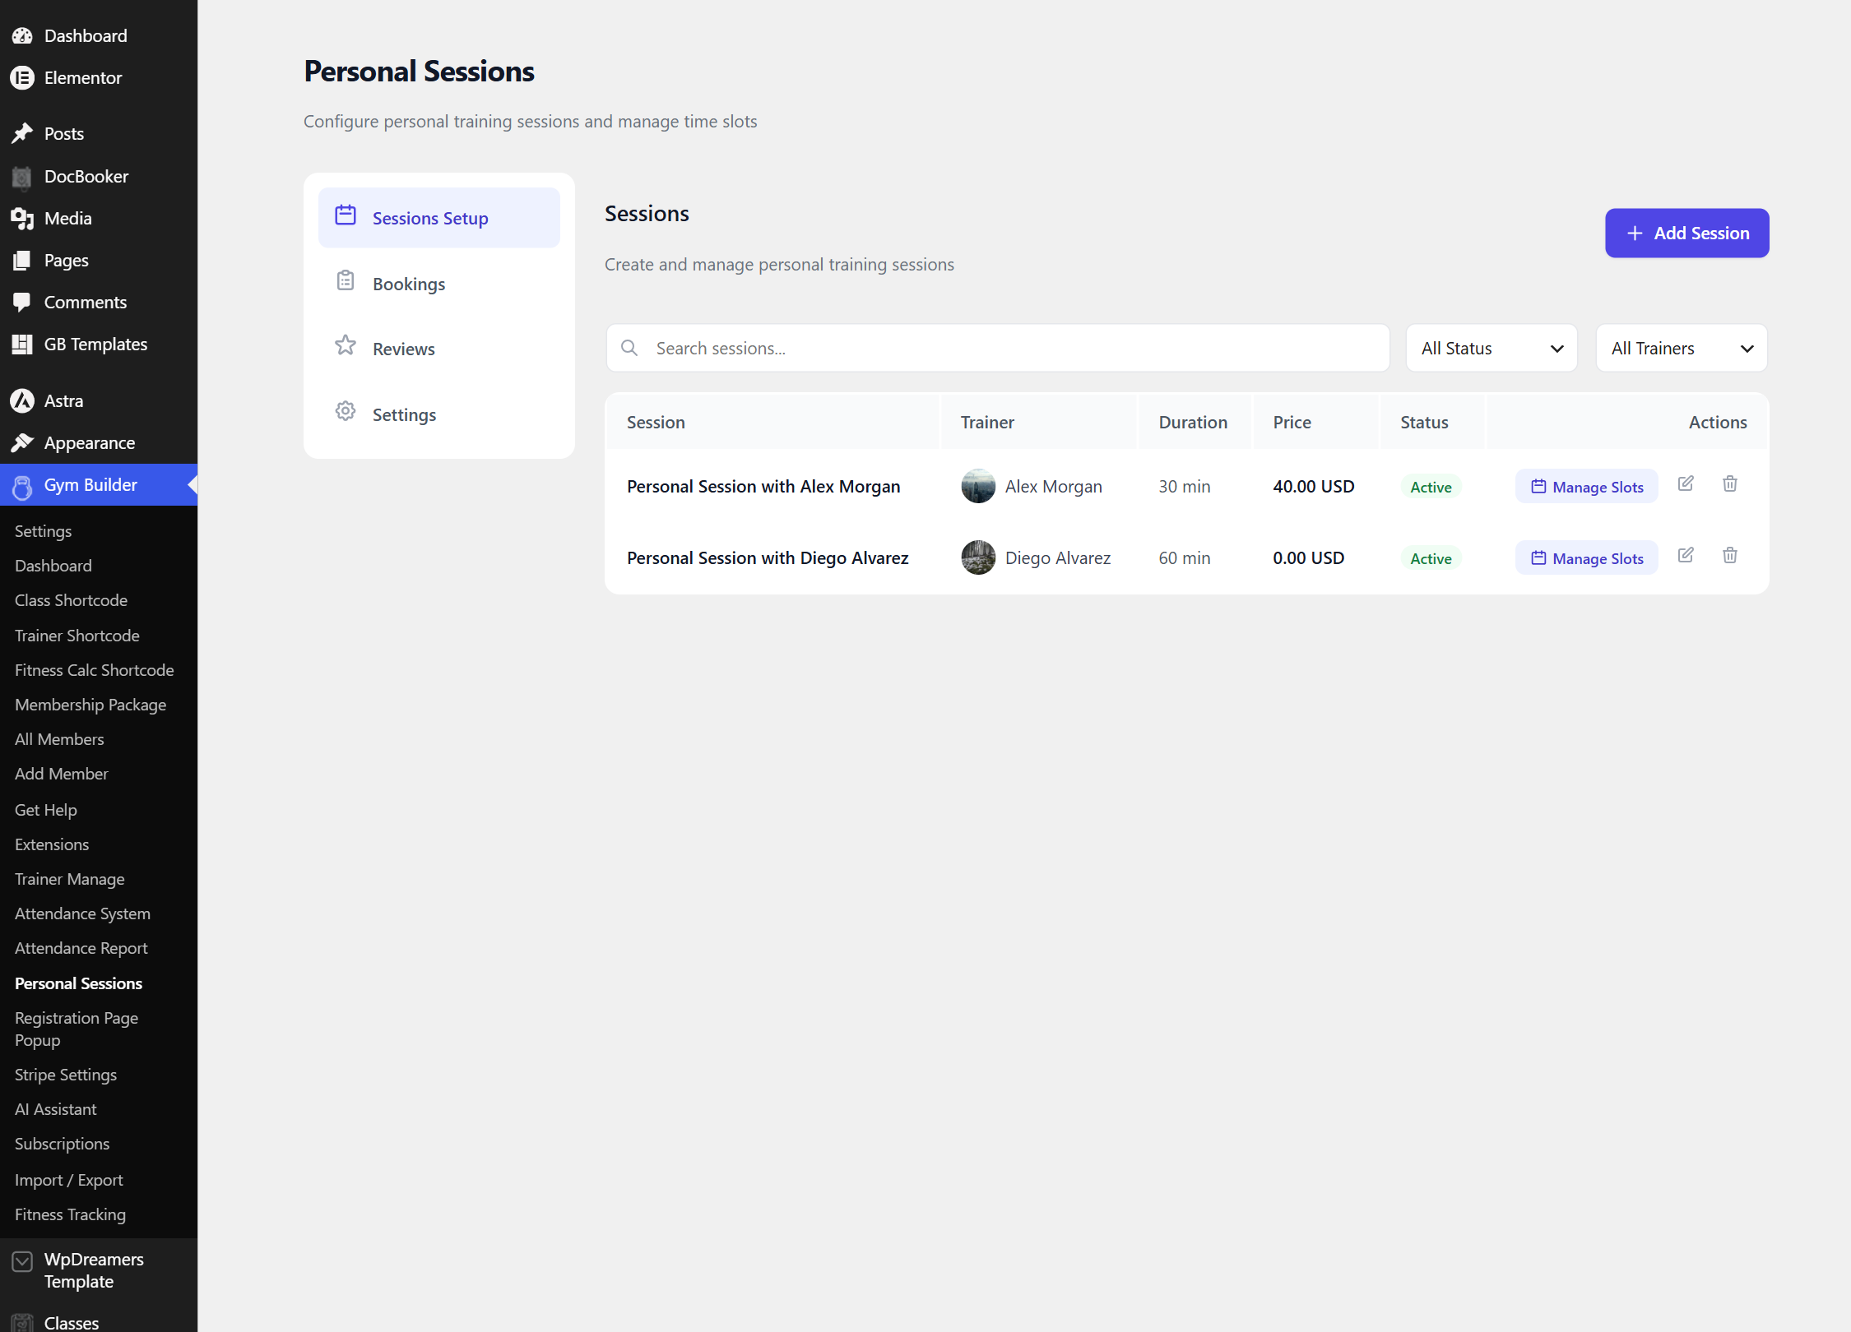Delete the Diego Alvarez session with trash icon

pyautogui.click(x=1730, y=555)
